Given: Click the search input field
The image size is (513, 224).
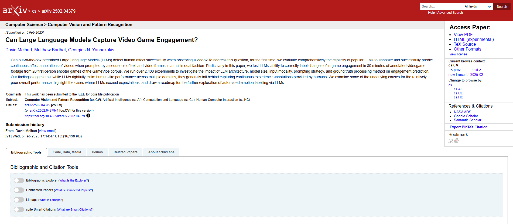Looking at the screenshot, I should [441, 6].
